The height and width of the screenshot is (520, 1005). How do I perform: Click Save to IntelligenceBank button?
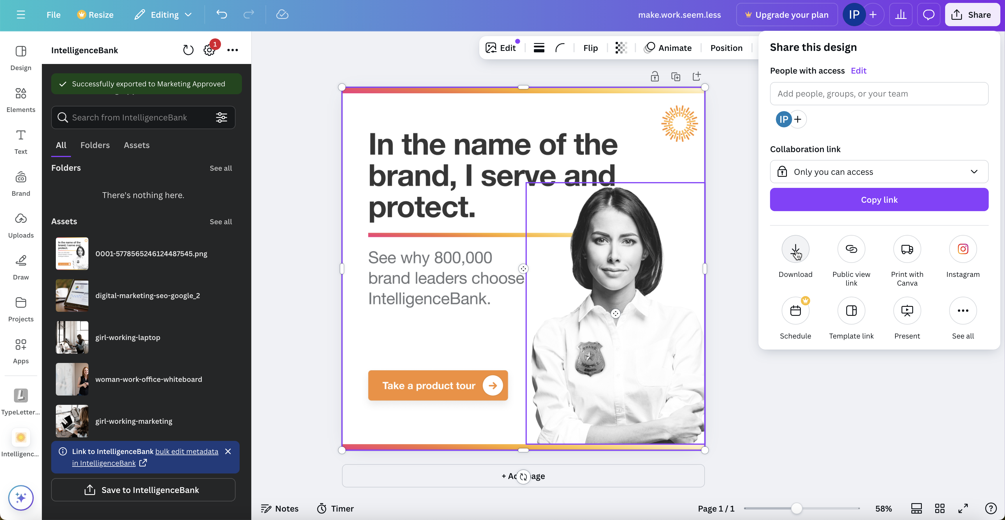point(143,490)
